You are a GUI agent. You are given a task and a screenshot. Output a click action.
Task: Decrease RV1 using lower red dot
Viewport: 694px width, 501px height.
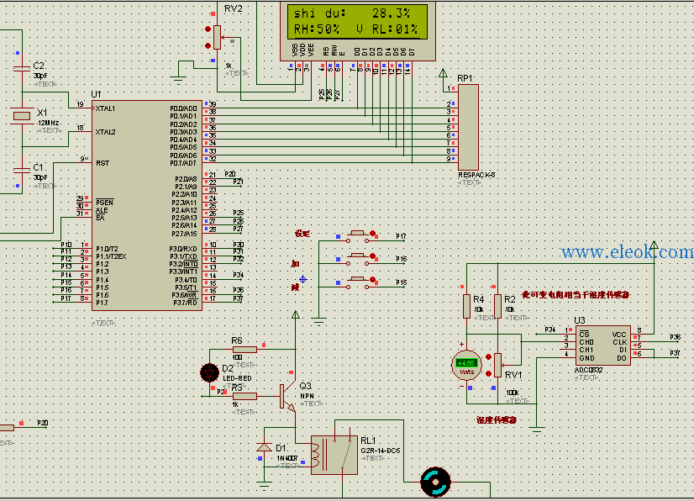489,373
